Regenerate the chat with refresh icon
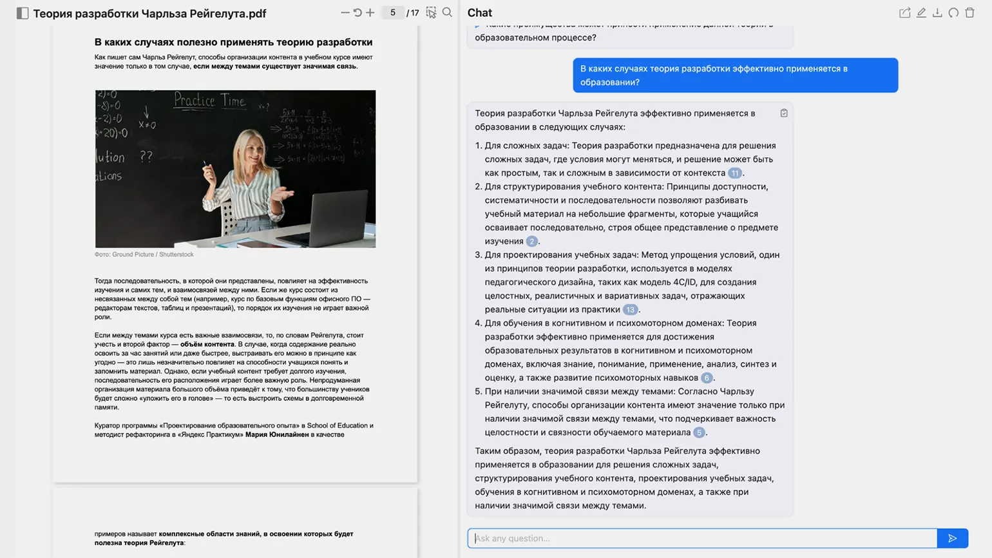 [953, 13]
